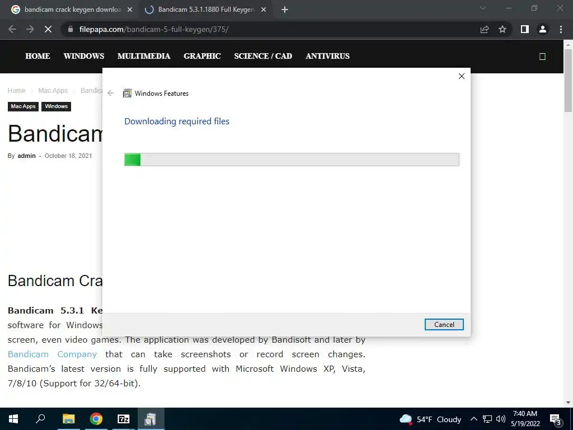Close the Bandicam 5.3.1.1880 Full Keygen tab
The height and width of the screenshot is (430, 573).
[x=264, y=10]
